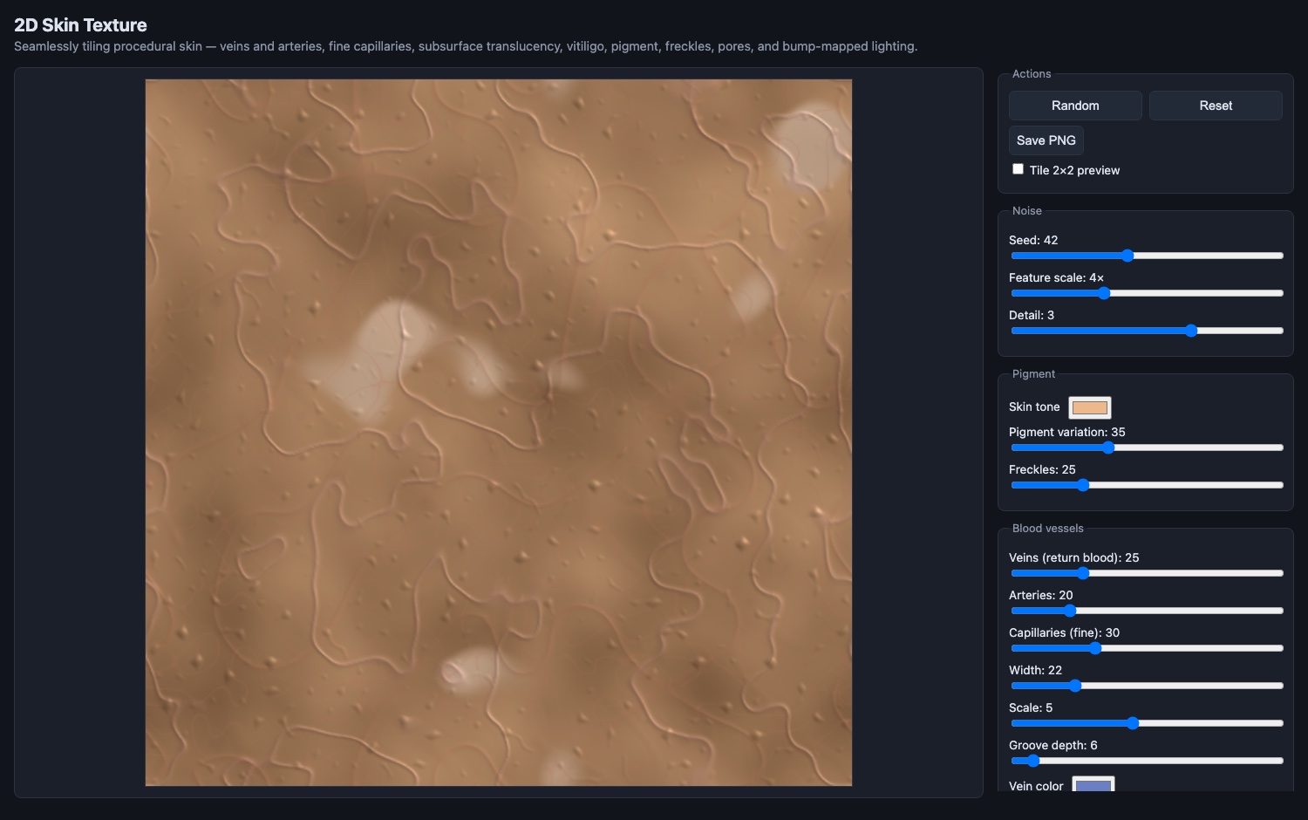This screenshot has height=820, width=1308.
Task: Click the Arteries slider
Action: click(1147, 611)
